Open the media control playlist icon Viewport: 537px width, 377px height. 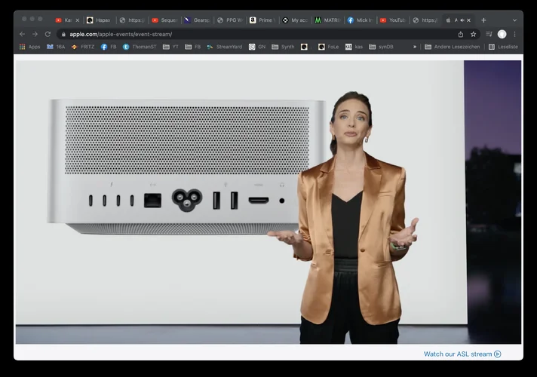coord(489,34)
